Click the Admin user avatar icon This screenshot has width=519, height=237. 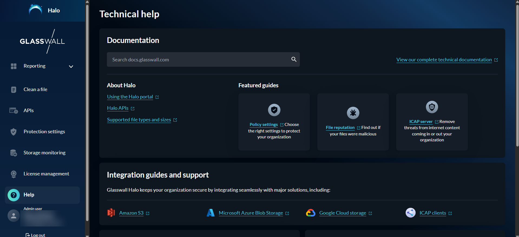tap(14, 216)
